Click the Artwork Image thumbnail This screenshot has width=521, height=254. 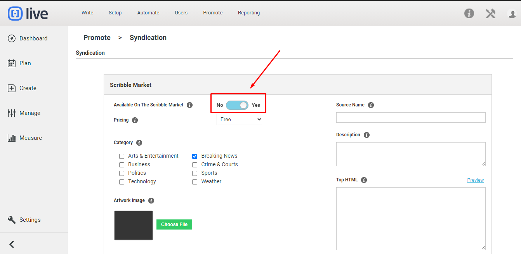(134, 225)
